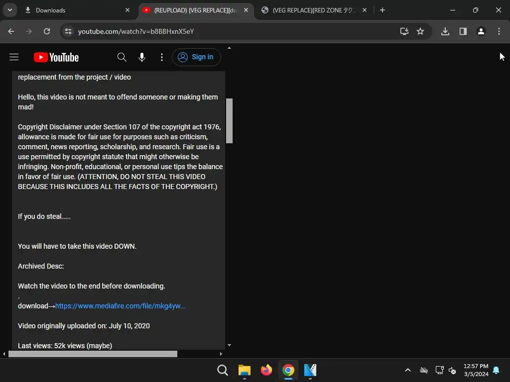
Task: Click 'Watch the video to the end before downloading.'
Action: point(92,286)
